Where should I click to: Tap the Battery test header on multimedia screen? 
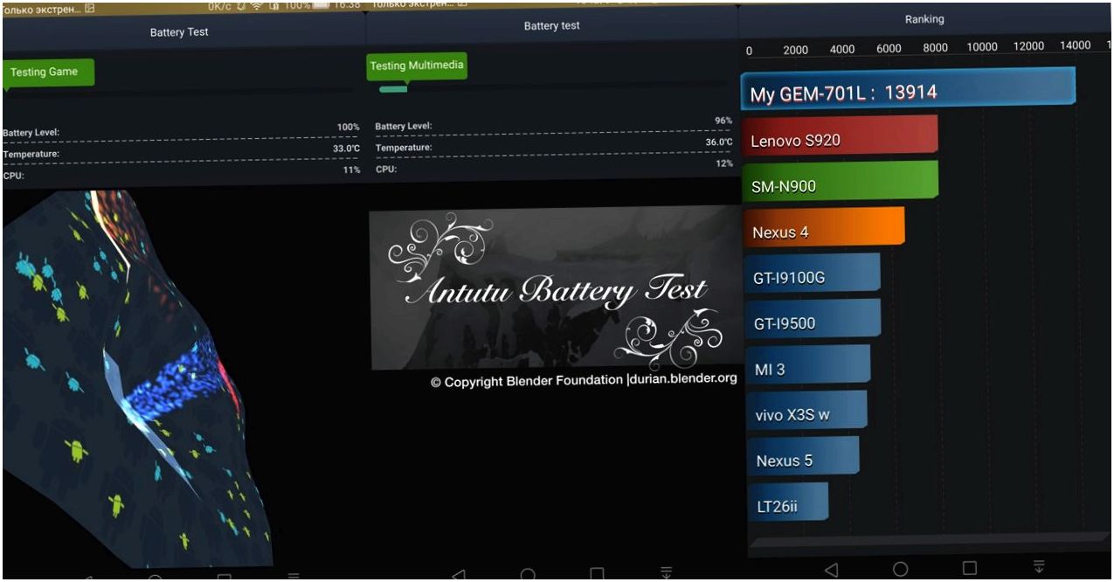551,25
